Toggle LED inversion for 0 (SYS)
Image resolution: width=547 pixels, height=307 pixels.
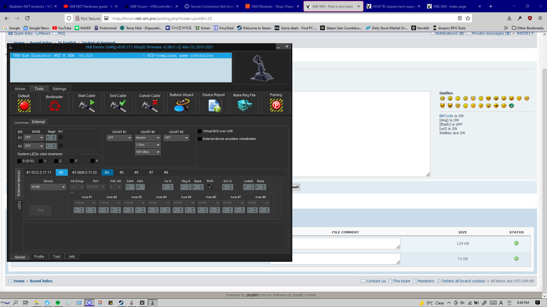point(19,161)
